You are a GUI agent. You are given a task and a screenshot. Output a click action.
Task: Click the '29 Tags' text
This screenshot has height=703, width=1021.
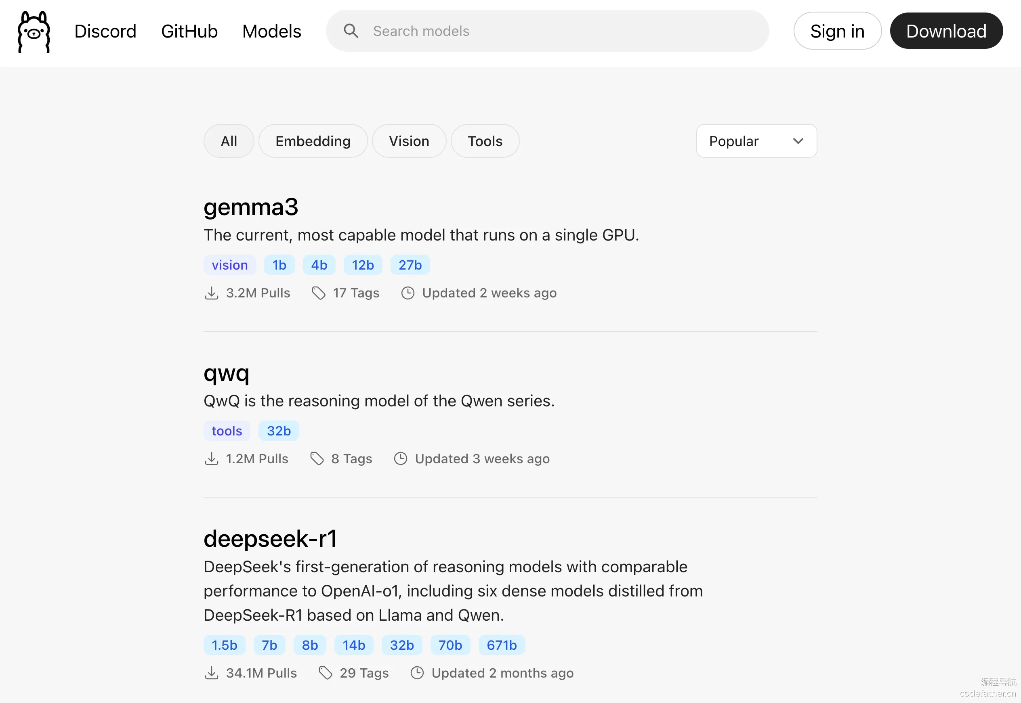coord(364,673)
